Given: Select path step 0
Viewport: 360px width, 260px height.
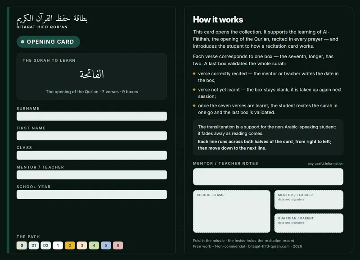Looking at the screenshot, I should click(22, 245).
